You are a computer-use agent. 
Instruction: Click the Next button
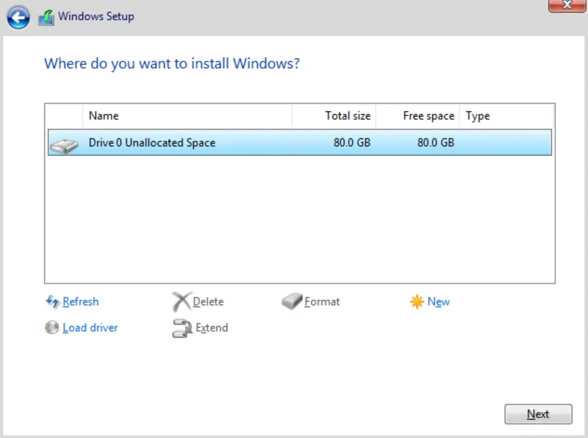pos(538,414)
